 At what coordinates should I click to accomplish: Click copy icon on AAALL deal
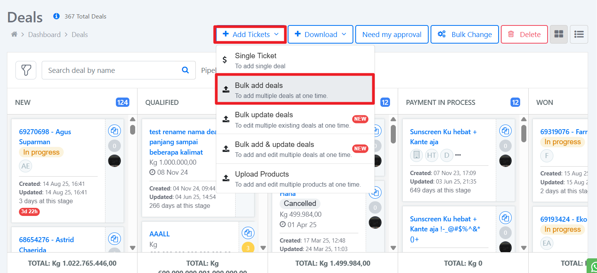tap(248, 233)
